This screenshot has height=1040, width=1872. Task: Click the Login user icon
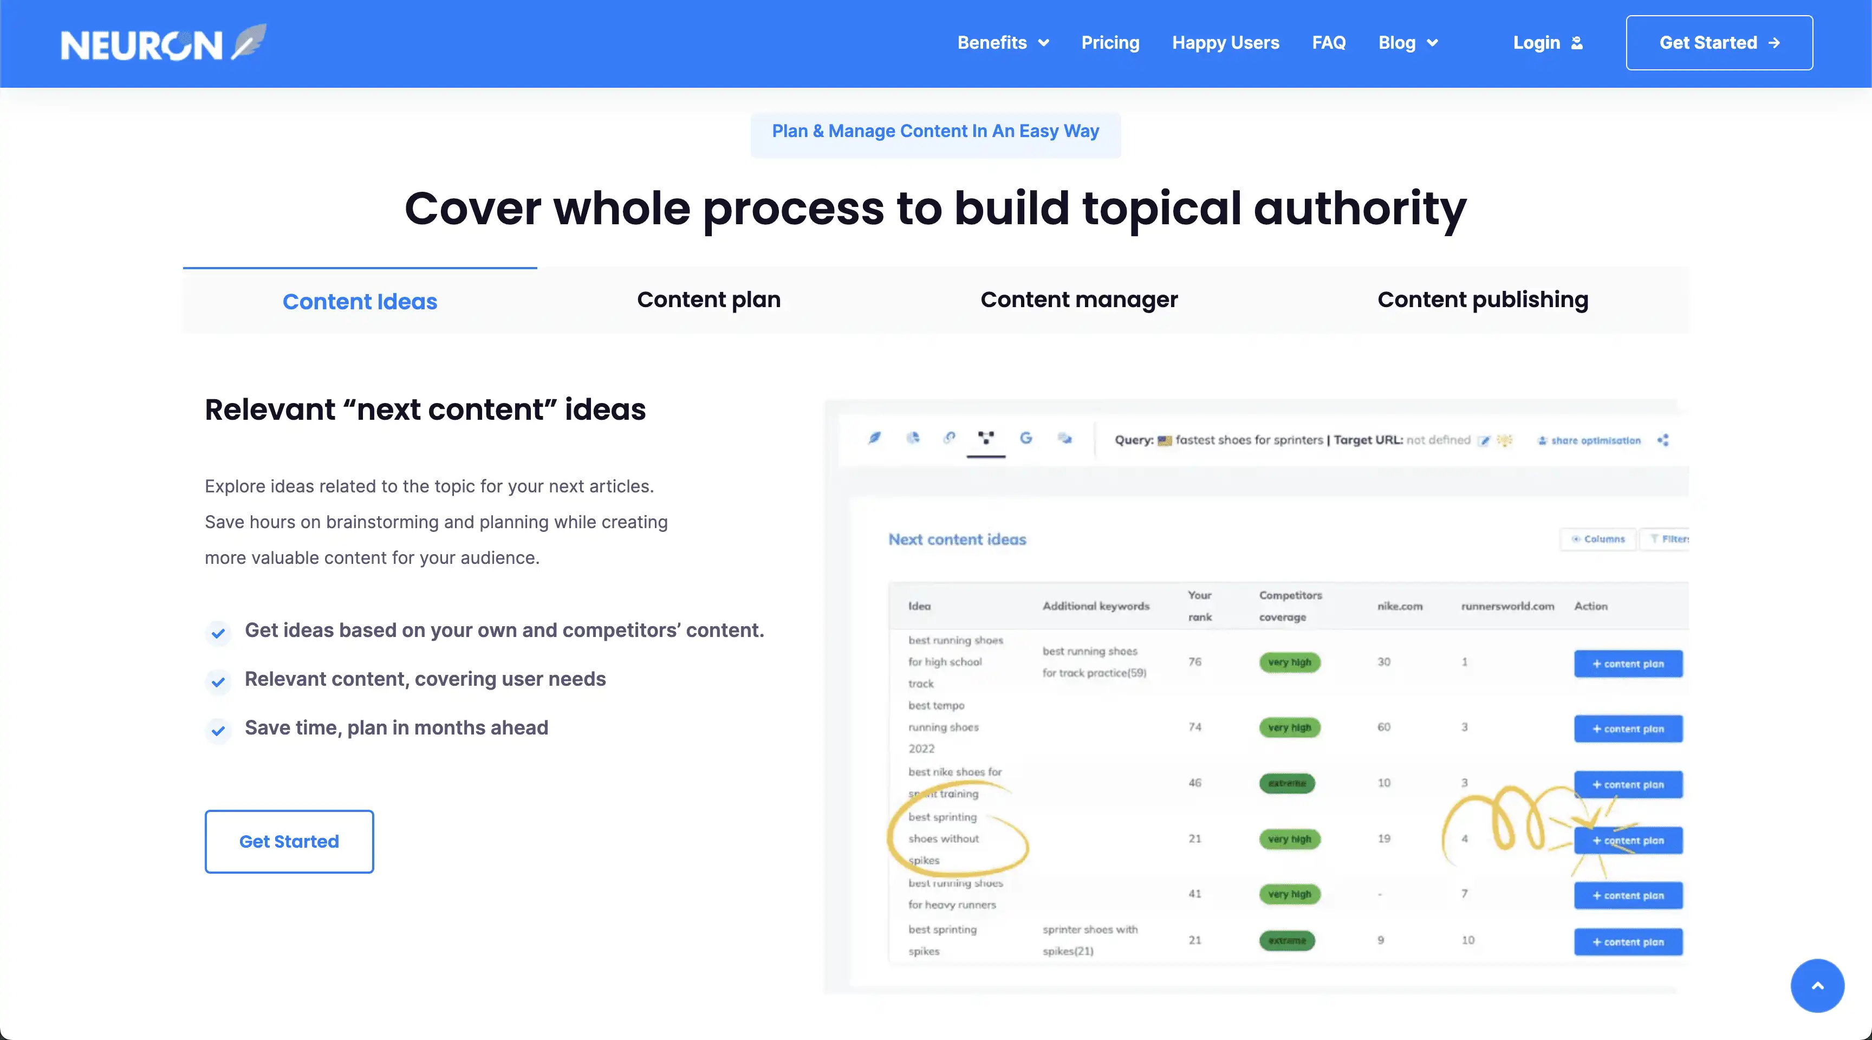click(x=1576, y=43)
